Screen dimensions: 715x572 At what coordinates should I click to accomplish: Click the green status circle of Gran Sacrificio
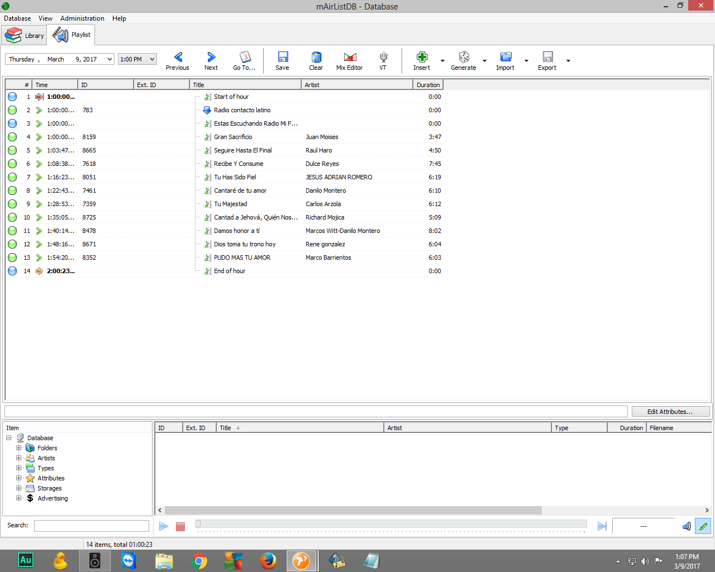click(12, 137)
